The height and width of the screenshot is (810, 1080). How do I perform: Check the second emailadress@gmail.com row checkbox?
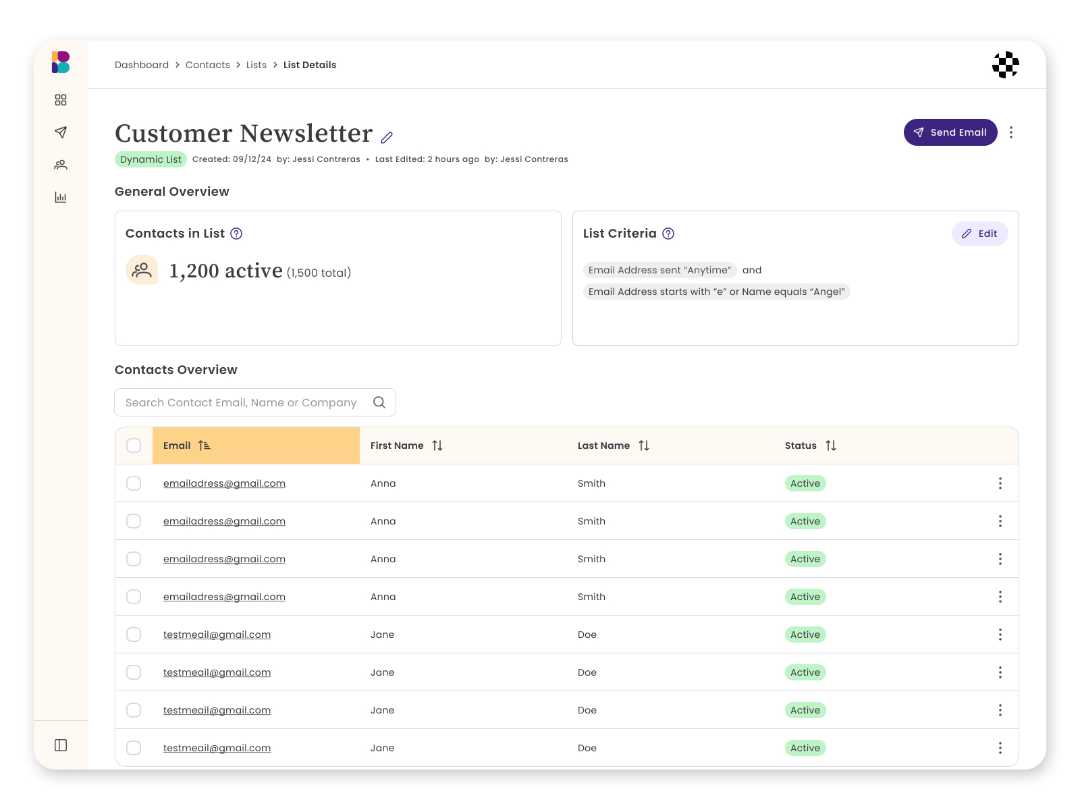click(134, 521)
